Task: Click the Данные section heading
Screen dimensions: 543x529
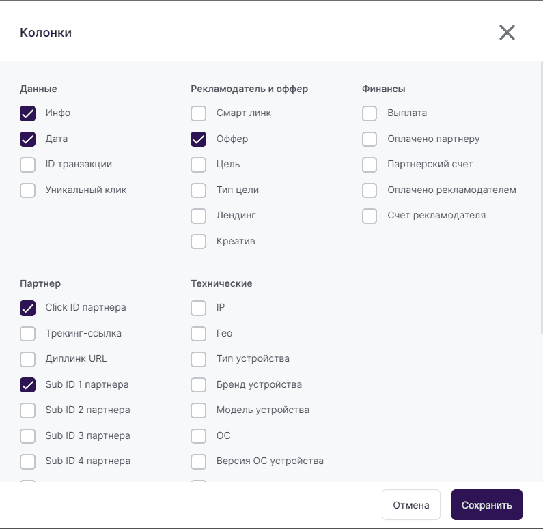Action: (38, 89)
